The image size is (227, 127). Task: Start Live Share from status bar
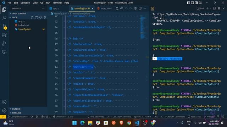[x=59, y=117]
